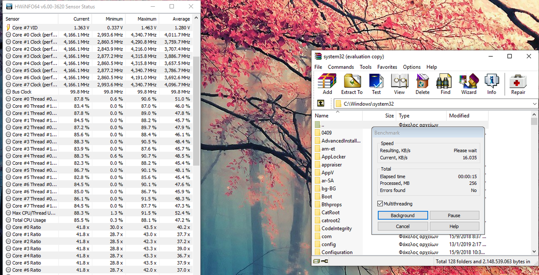Click the drive icon in WinRAR status bar
Image resolution: width=539 pixels, height=275 pixels.
click(x=316, y=262)
